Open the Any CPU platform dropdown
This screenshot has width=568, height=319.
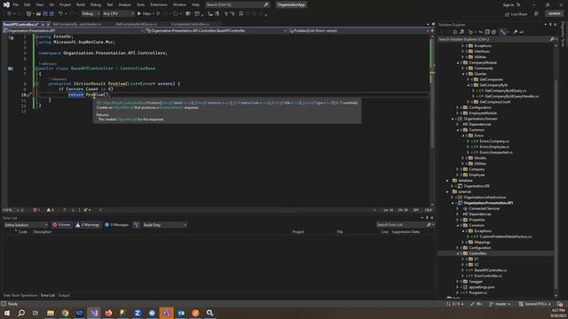tap(118, 14)
